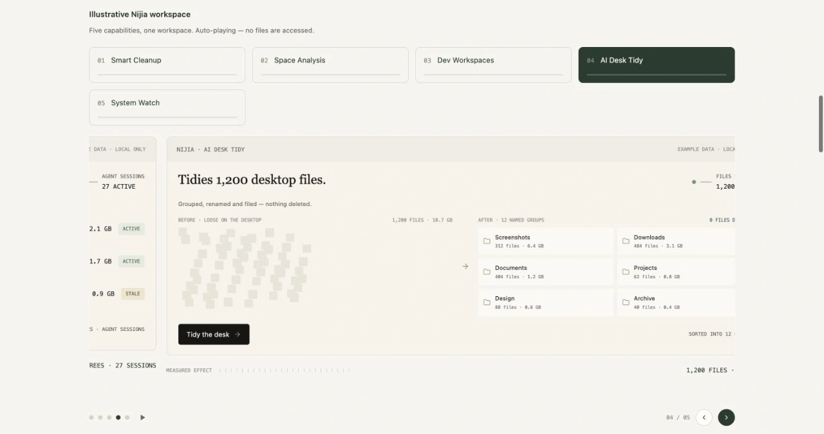Select the Smart Cleanup tab

coord(167,65)
